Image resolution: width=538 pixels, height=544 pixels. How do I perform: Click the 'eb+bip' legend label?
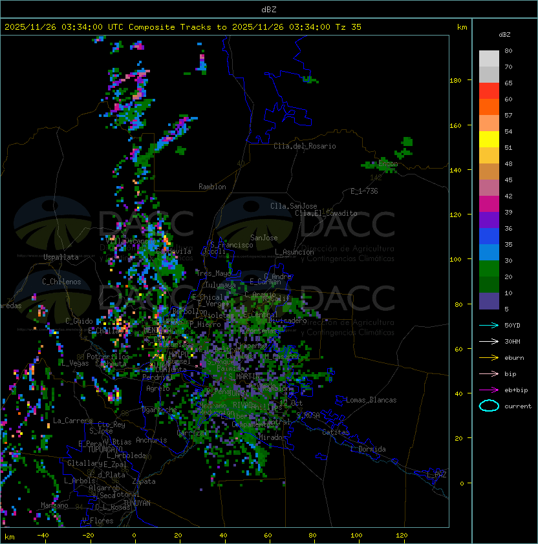516,390
